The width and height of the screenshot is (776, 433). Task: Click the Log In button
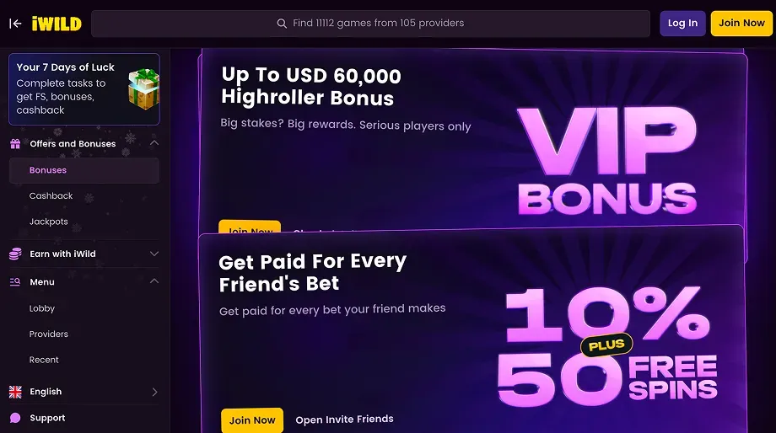coord(682,24)
